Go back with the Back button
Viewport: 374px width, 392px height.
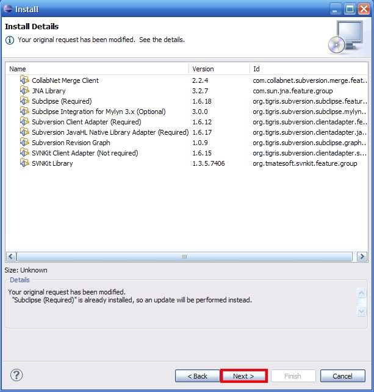[197, 376]
